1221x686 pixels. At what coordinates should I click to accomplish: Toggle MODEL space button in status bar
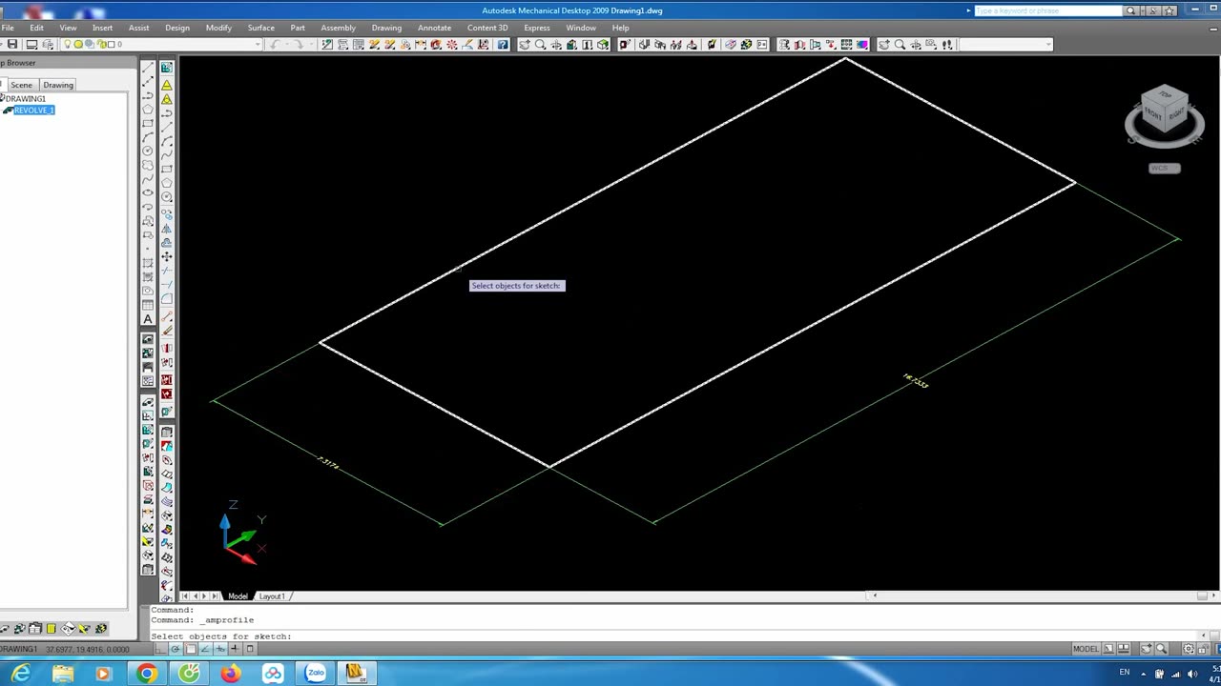tap(1086, 649)
